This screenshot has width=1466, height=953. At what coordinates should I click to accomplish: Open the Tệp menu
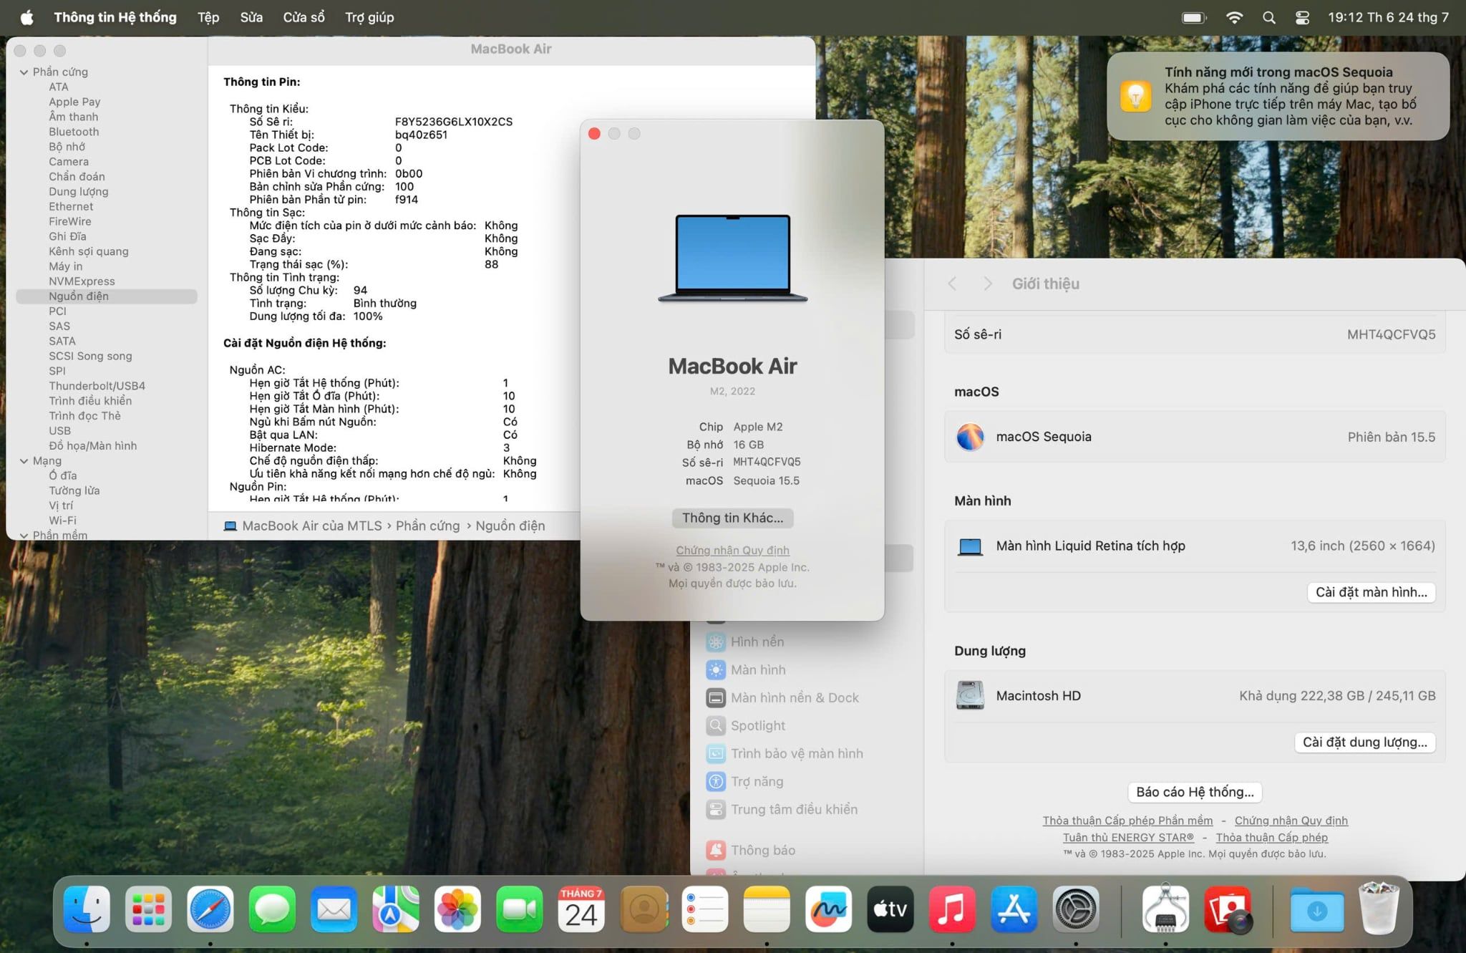208,17
